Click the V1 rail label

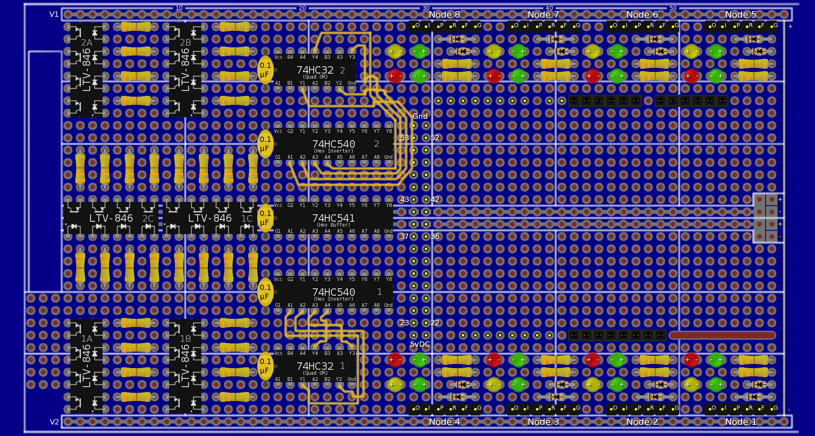tap(54, 14)
